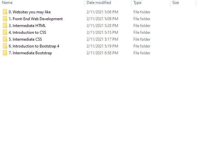
Task: Click folder icon for Intermediate Bootstrap
Action: 5,53
